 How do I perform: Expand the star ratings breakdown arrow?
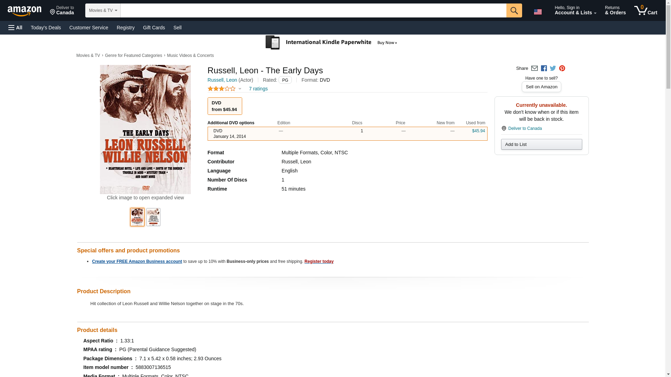pyautogui.click(x=240, y=89)
